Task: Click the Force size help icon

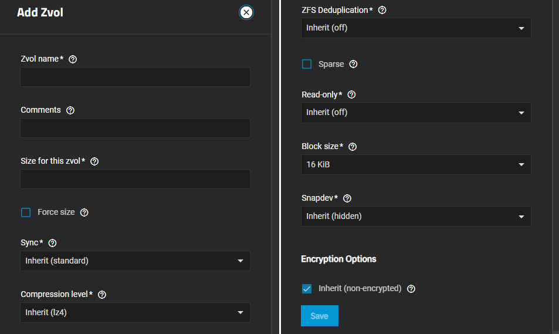Action: [84, 212]
